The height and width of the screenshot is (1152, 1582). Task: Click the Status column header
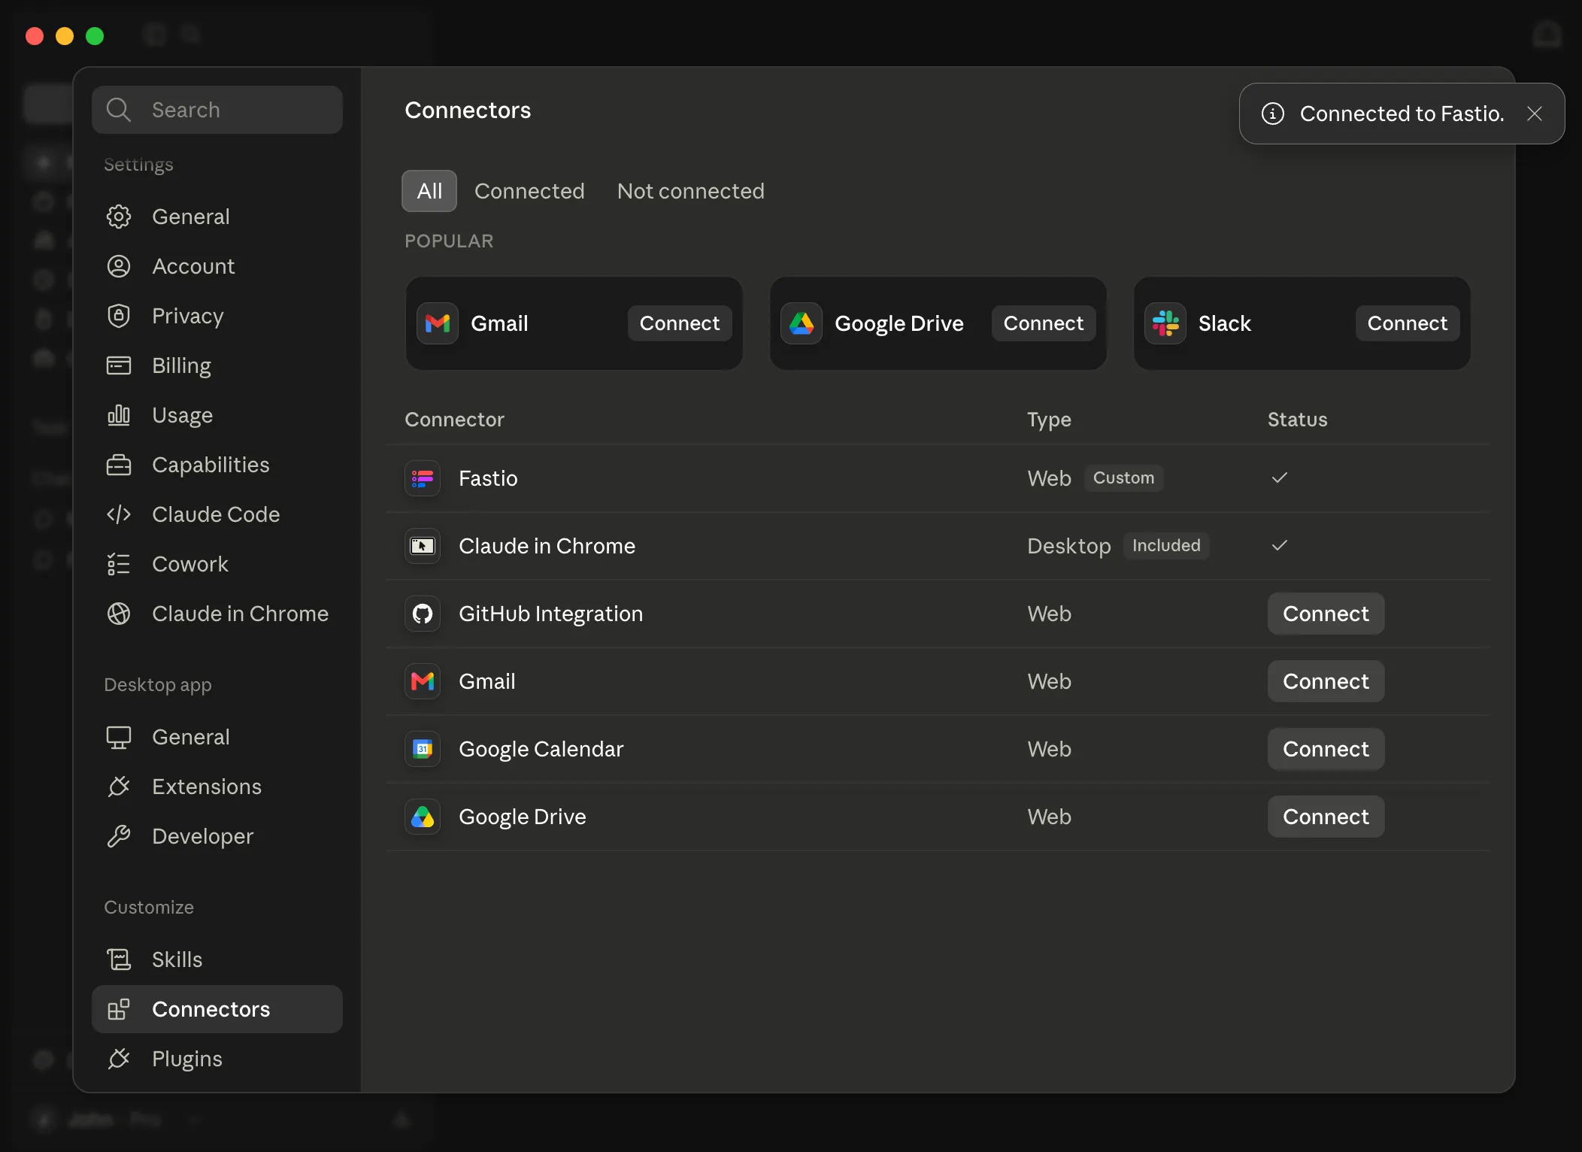coord(1297,420)
